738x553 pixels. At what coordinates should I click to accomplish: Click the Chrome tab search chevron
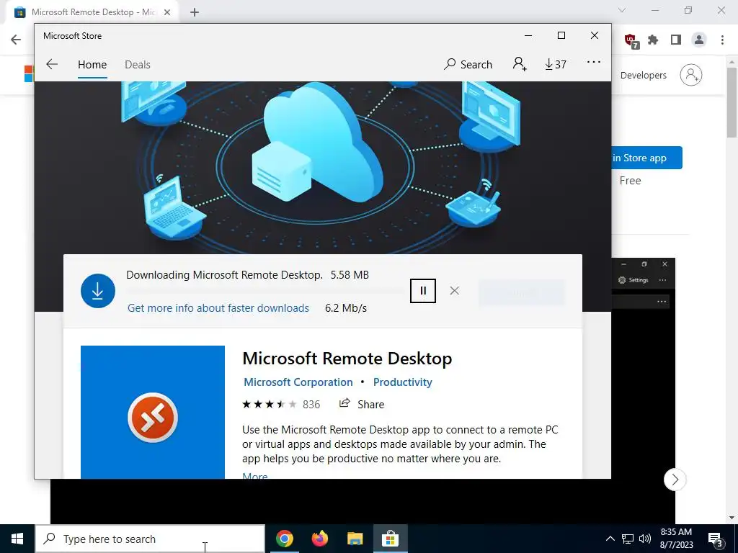point(622,10)
